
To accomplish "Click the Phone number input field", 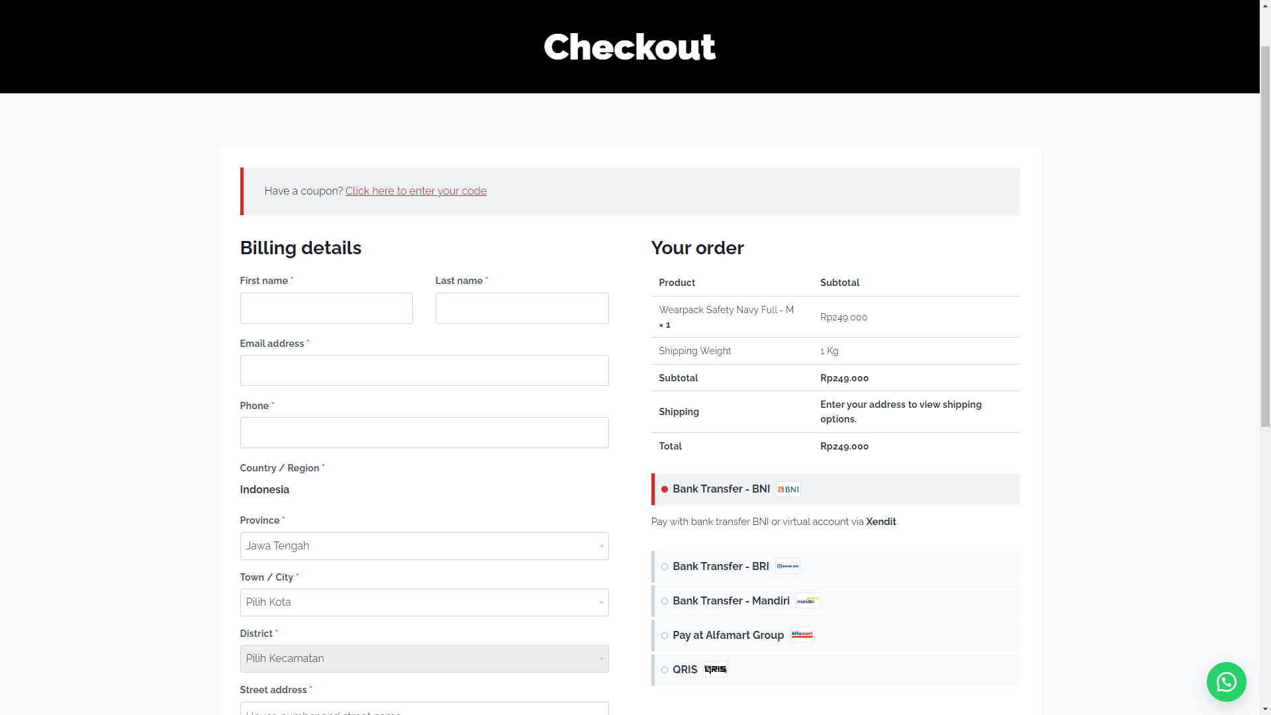I will 424,433.
